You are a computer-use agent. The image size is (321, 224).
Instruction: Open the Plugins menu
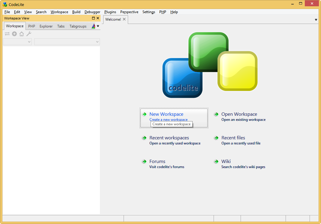pos(110,12)
